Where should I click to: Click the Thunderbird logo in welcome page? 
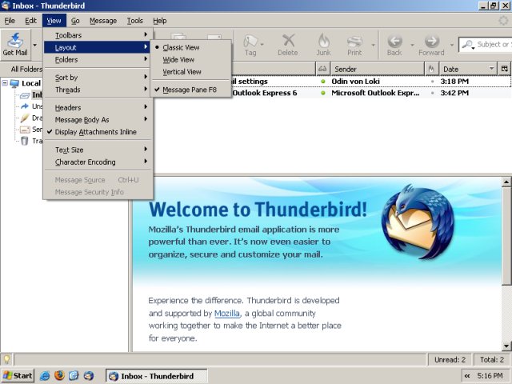pyautogui.click(x=418, y=222)
